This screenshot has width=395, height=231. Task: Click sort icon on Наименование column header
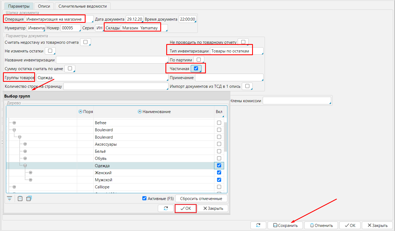point(140,112)
